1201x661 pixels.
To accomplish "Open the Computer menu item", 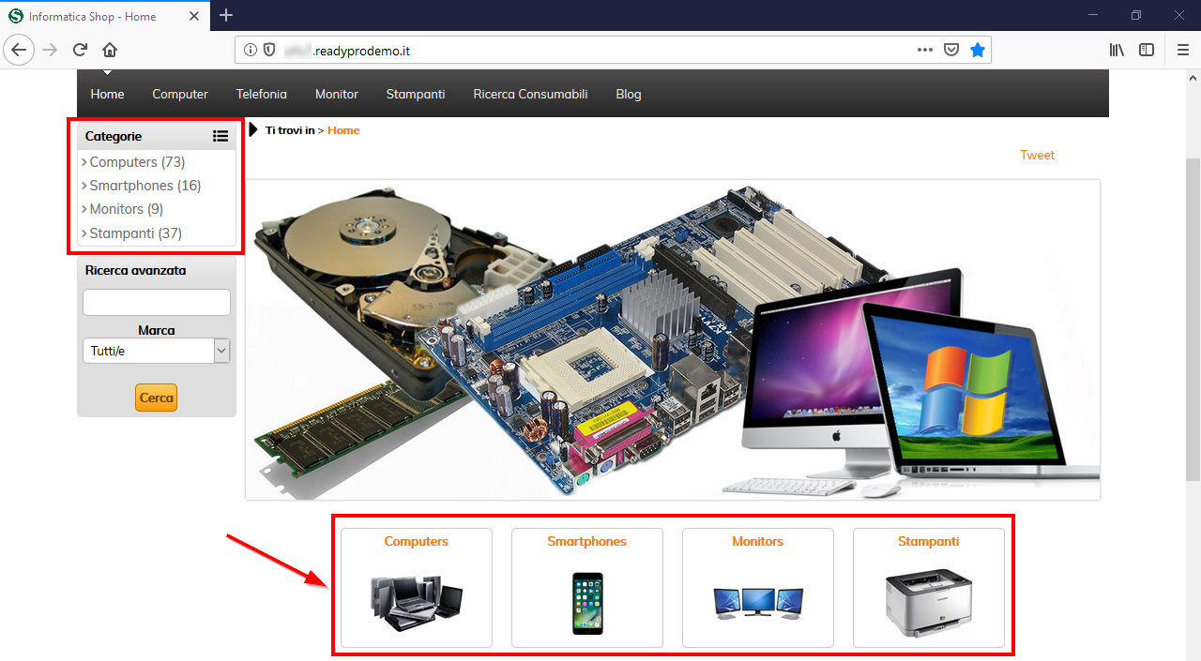I will [x=180, y=94].
